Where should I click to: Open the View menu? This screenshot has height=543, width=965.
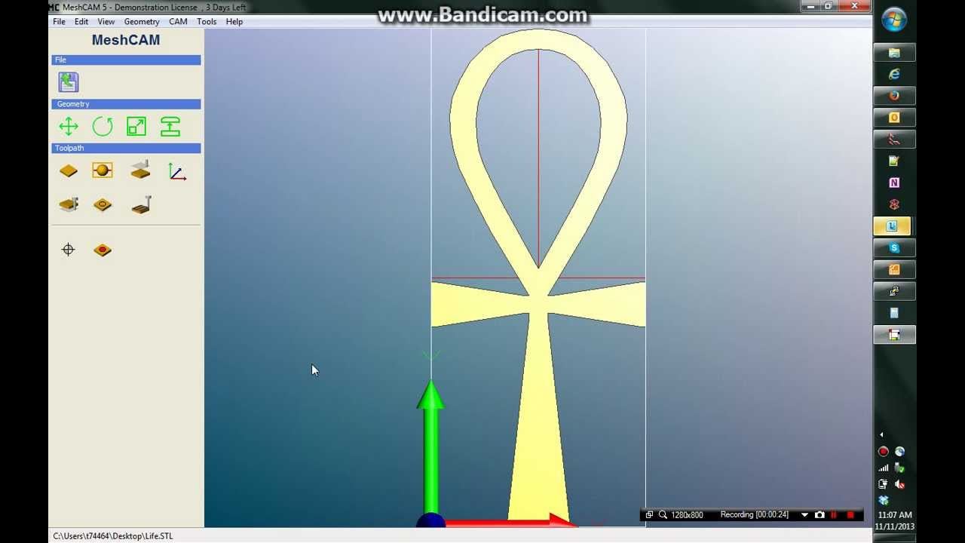coord(106,22)
